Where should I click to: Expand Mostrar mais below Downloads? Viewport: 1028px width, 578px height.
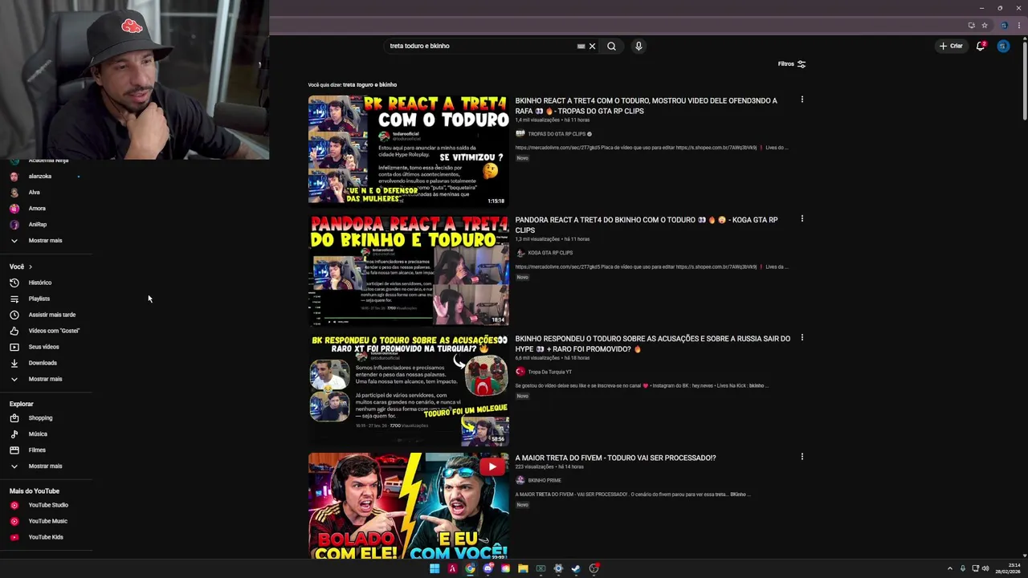click(47, 379)
